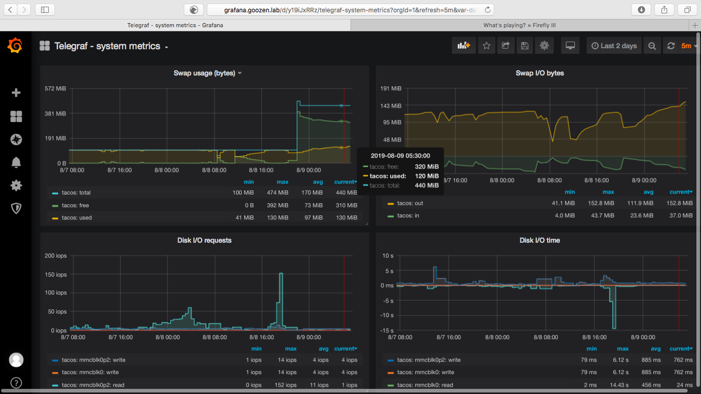Refresh the dashboard now

(x=671, y=46)
